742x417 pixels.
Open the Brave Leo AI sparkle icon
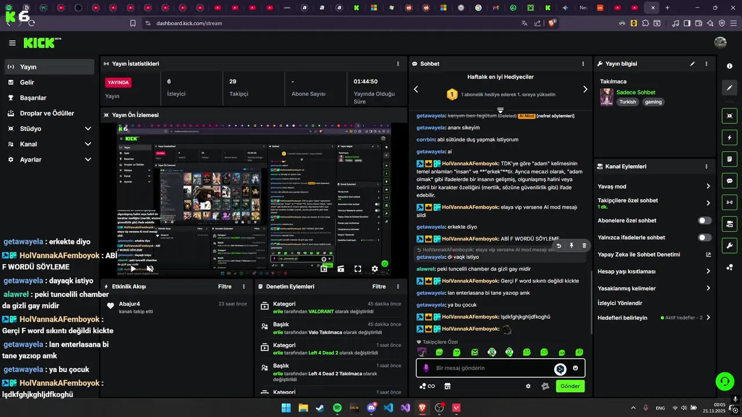point(711,23)
